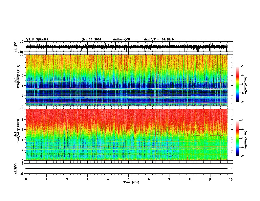Click time axis tick label "3"
The width and height of the screenshot is (260, 201).
pos(87,179)
